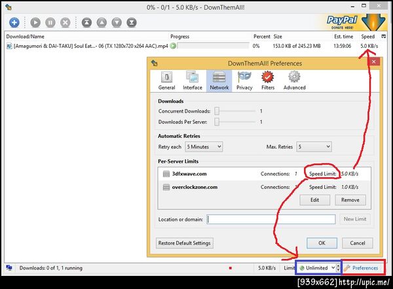Screen dimensions: 393x289
Task: Click the DownThemAll app icon in title bar
Action: pyautogui.click(x=9, y=7)
